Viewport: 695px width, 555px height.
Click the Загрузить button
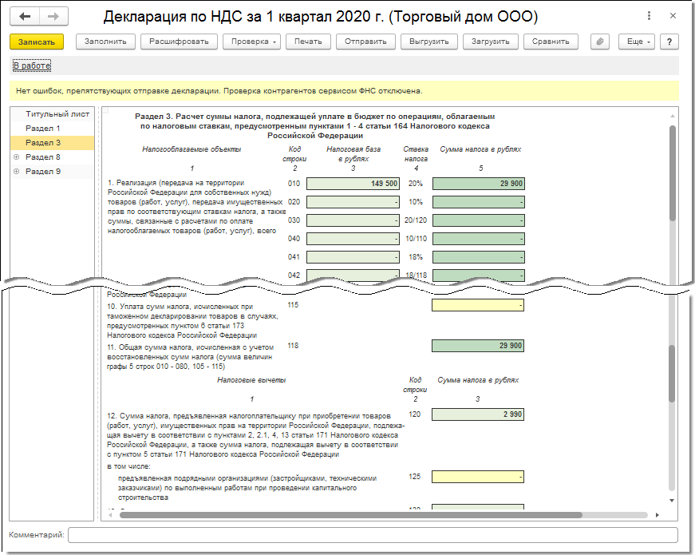[490, 42]
